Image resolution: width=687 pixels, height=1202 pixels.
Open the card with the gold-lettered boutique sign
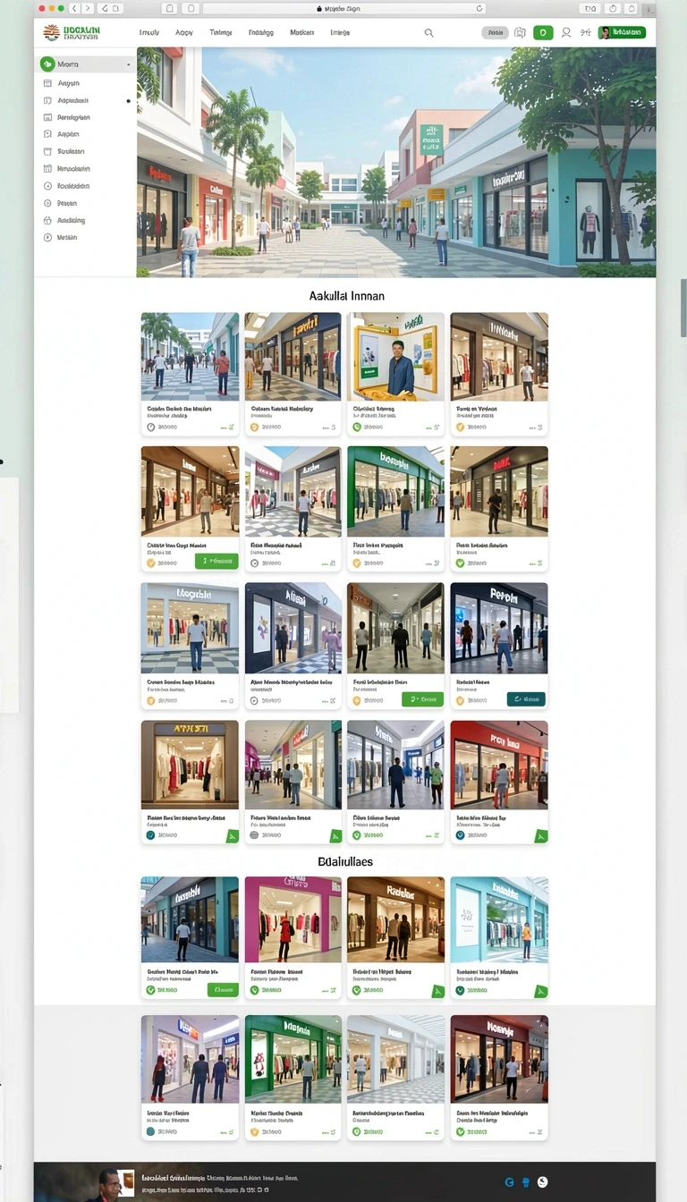pyautogui.click(x=190, y=783)
